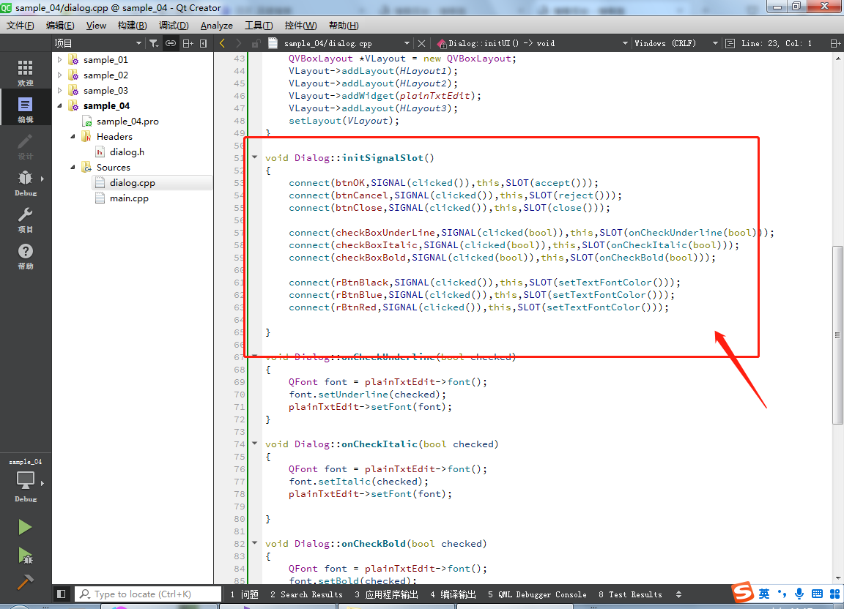Open main.cpp in the project tree
844x609 pixels.
(x=129, y=198)
